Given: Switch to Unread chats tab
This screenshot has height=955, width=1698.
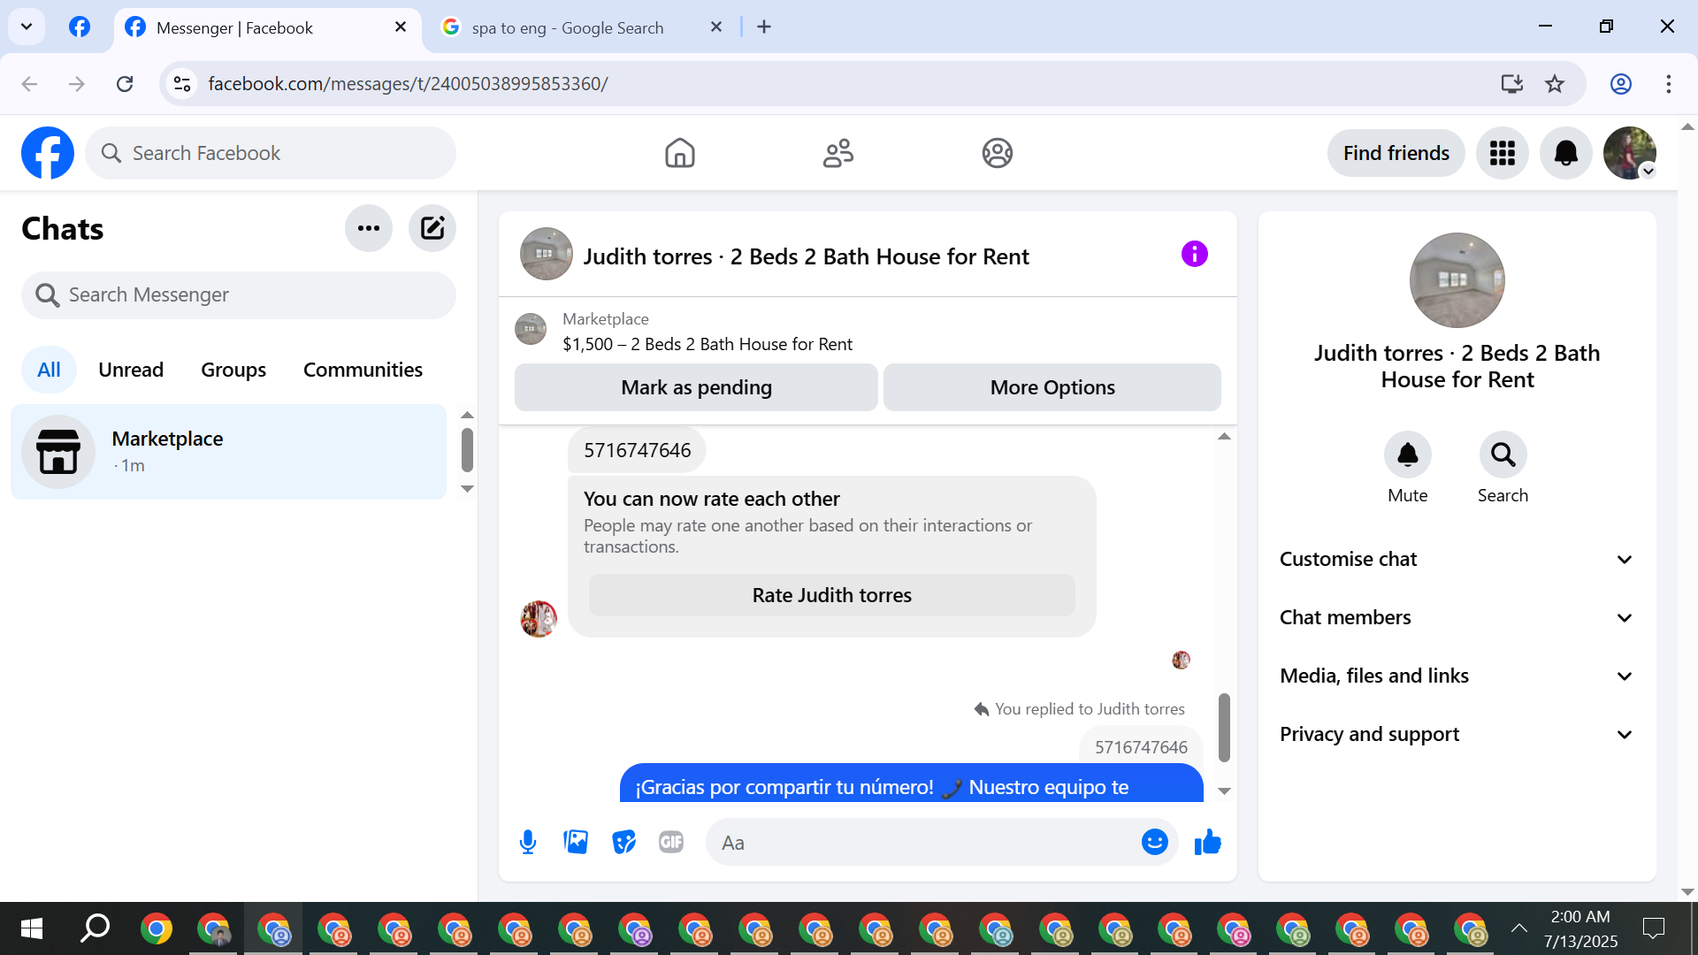Looking at the screenshot, I should (x=131, y=370).
